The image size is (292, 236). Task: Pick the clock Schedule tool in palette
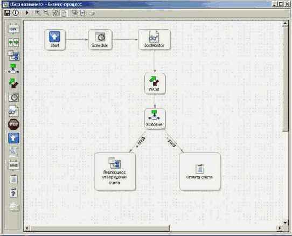(x=14, y=98)
